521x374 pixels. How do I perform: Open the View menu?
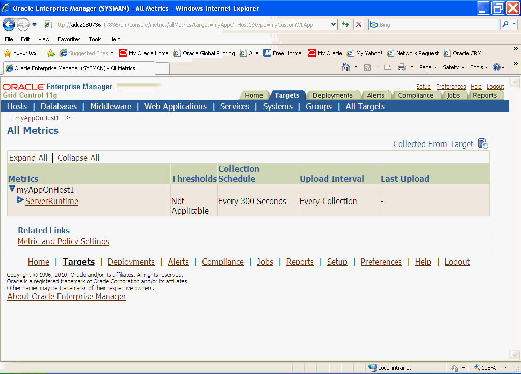tap(44, 39)
